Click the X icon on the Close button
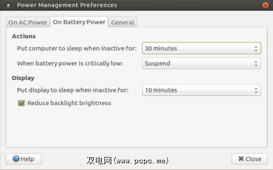The width and height of the screenshot is (273, 170). pyautogui.click(x=241, y=159)
